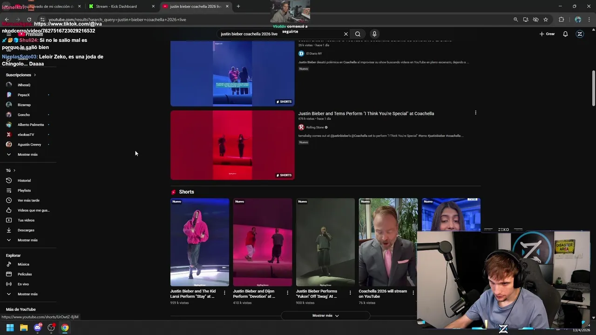This screenshot has width=596, height=335.
Task: Open the YouTube notifications bell
Action: click(x=565, y=34)
